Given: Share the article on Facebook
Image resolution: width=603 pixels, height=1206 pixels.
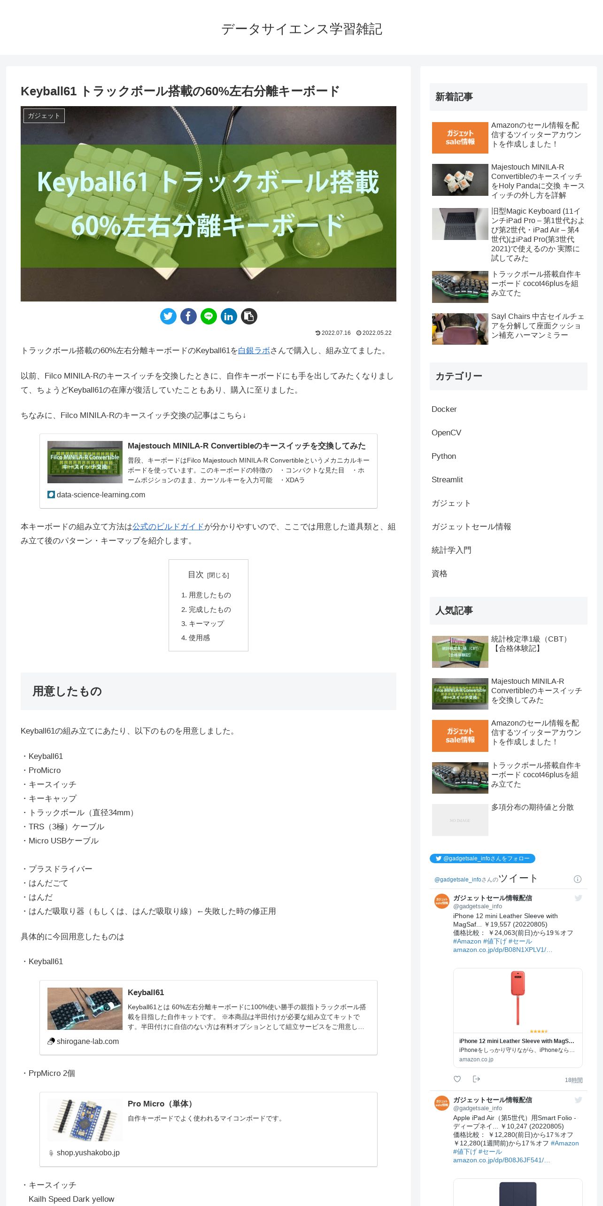Looking at the screenshot, I should pyautogui.click(x=188, y=316).
